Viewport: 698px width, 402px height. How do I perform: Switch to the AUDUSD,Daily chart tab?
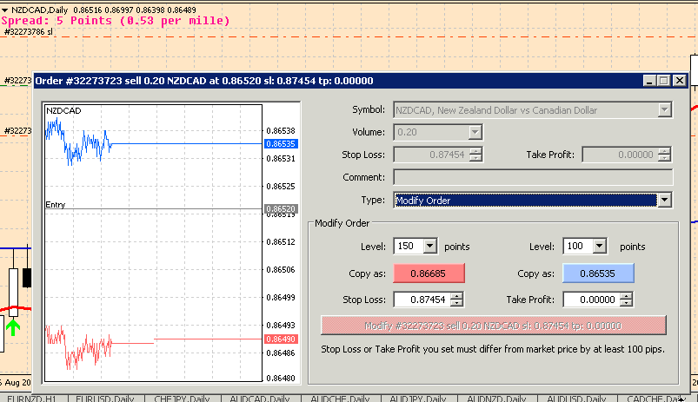[576, 399]
